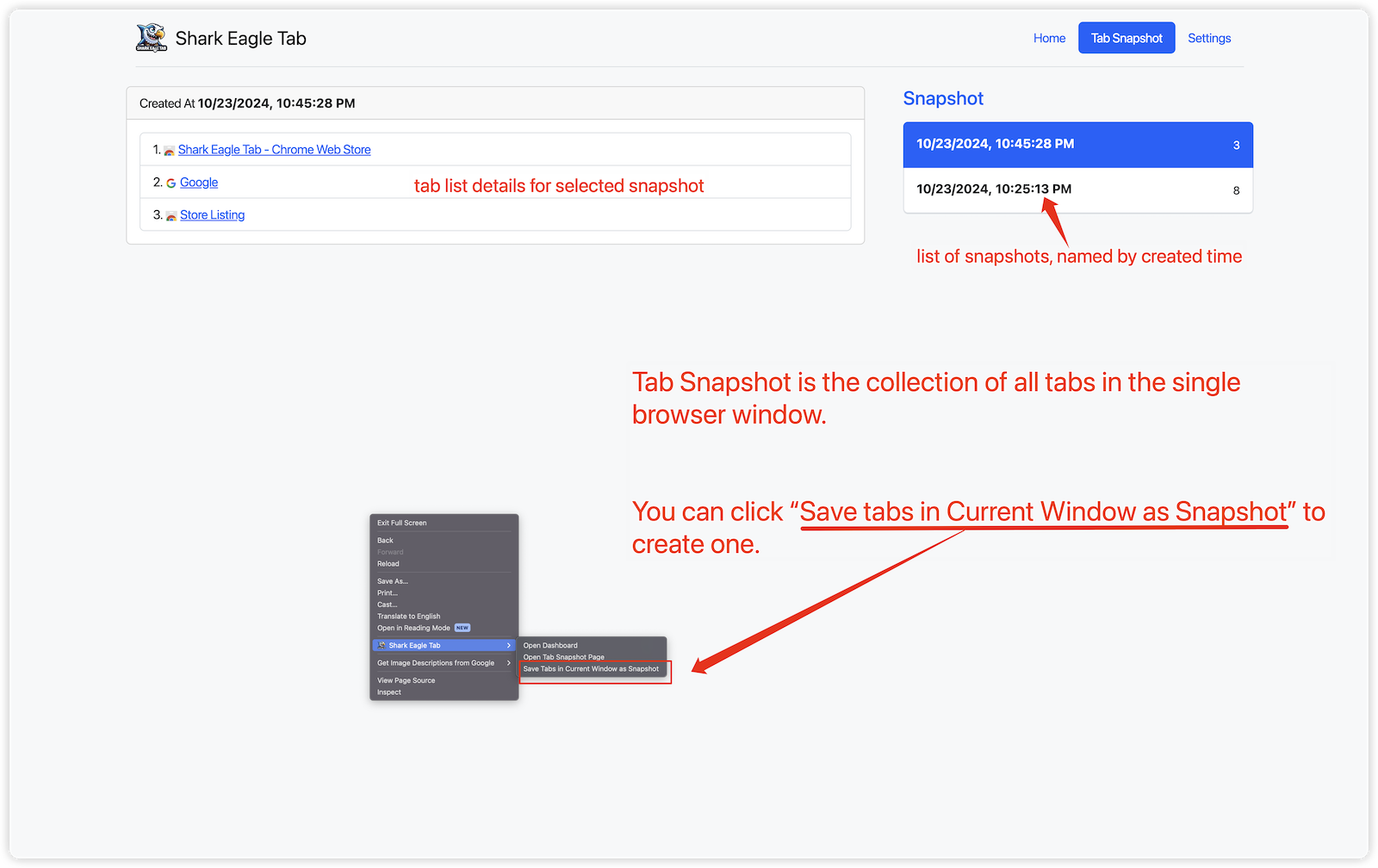Click the Store Listing favicon icon
This screenshot has height=868, width=1378.
tap(171, 216)
